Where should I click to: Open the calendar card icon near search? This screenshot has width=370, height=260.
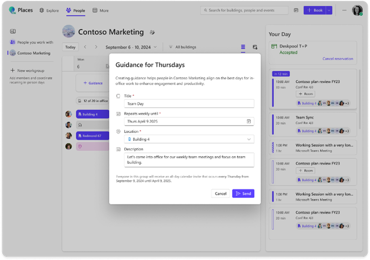click(x=296, y=10)
